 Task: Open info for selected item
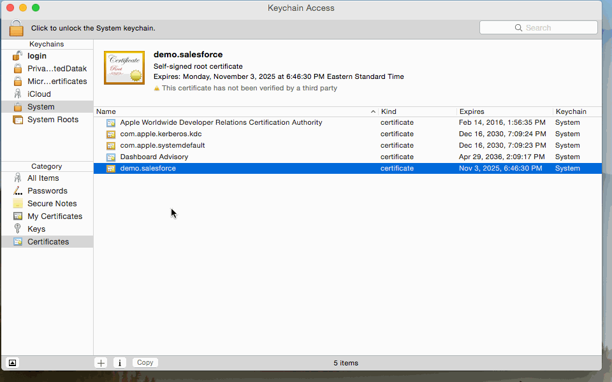click(119, 363)
